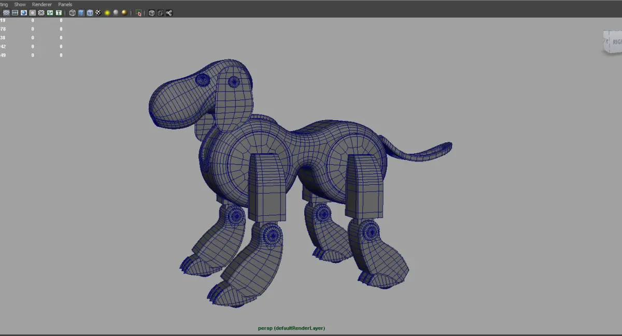Toggle the viewport grid icon

(6, 12)
